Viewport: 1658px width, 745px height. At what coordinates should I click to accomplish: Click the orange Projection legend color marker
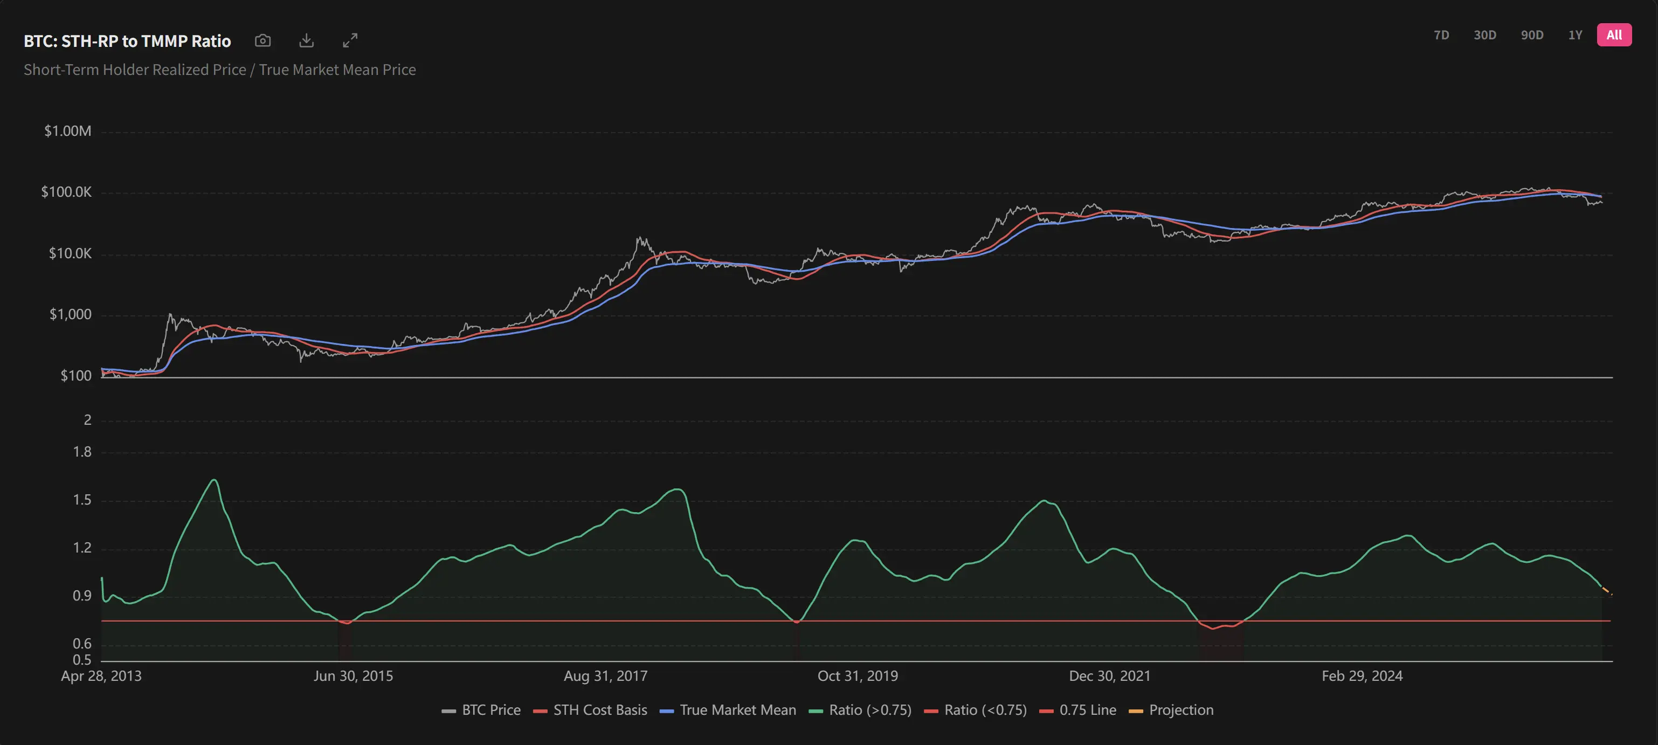tap(1136, 711)
